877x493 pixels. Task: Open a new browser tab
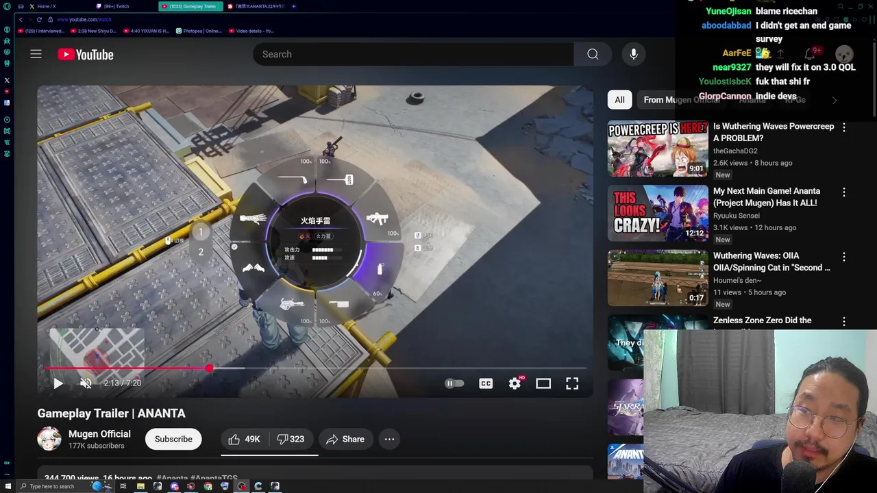[x=294, y=6]
